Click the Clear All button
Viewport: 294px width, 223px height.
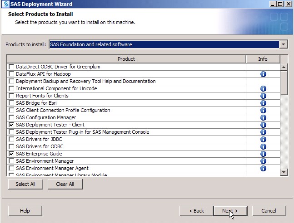coord(65,184)
